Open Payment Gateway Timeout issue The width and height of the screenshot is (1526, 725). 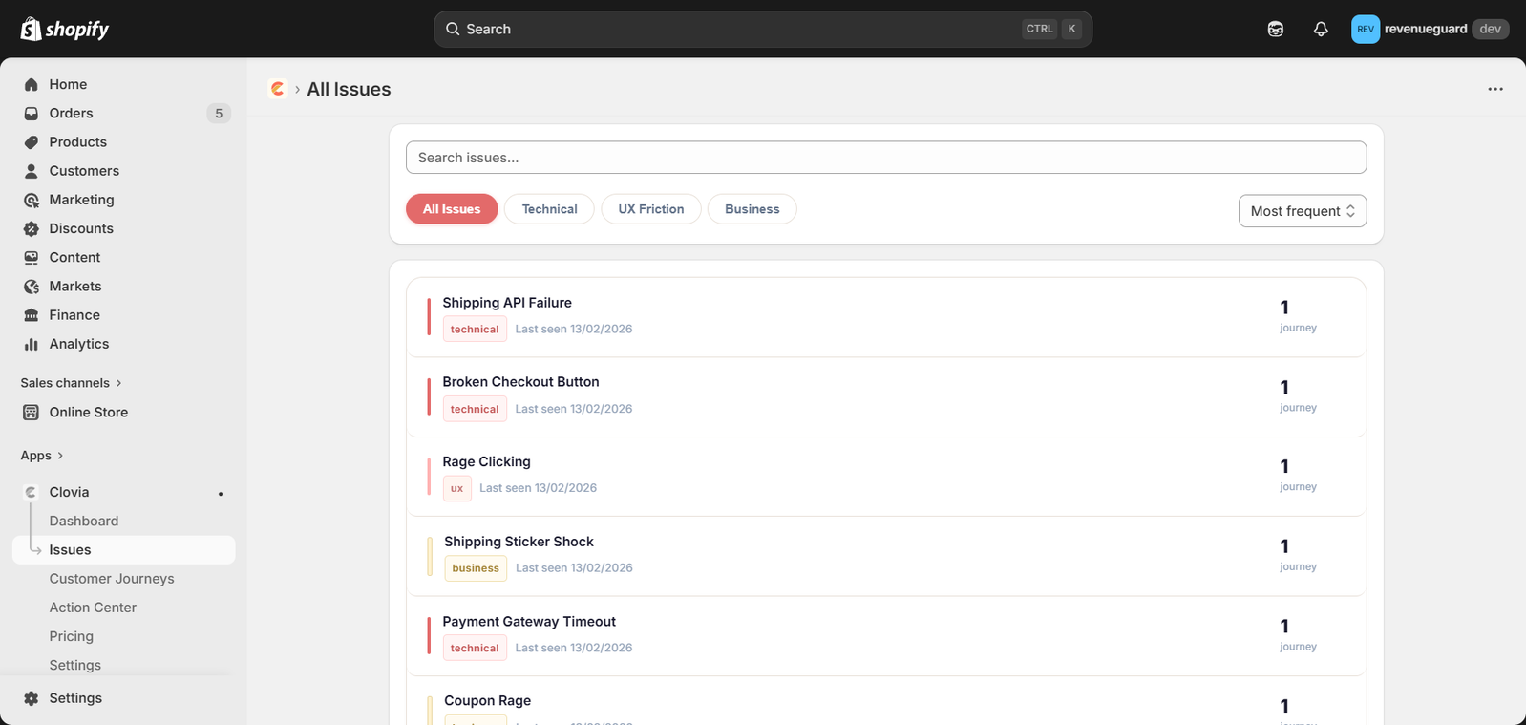886,636
